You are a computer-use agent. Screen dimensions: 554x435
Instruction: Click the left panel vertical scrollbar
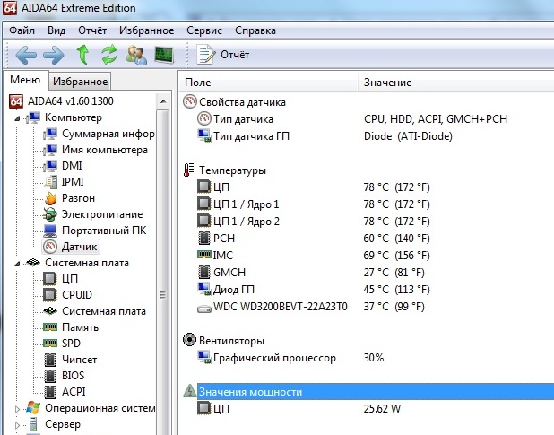point(163,296)
